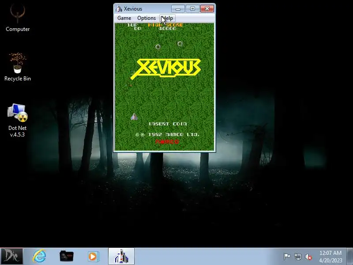
Task: Click the Xevious title bar icon
Action: coord(118,9)
